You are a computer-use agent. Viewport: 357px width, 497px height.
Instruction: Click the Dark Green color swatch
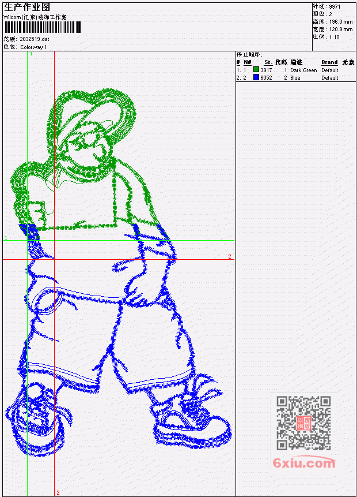pos(256,70)
